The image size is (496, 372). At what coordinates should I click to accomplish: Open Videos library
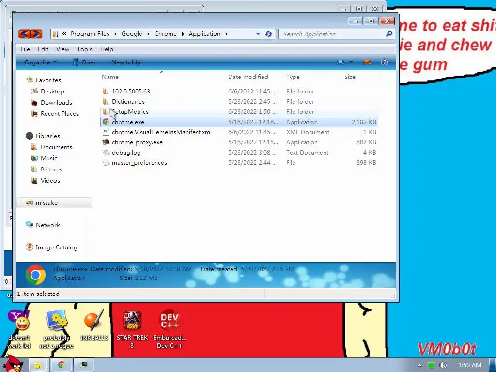pos(50,180)
